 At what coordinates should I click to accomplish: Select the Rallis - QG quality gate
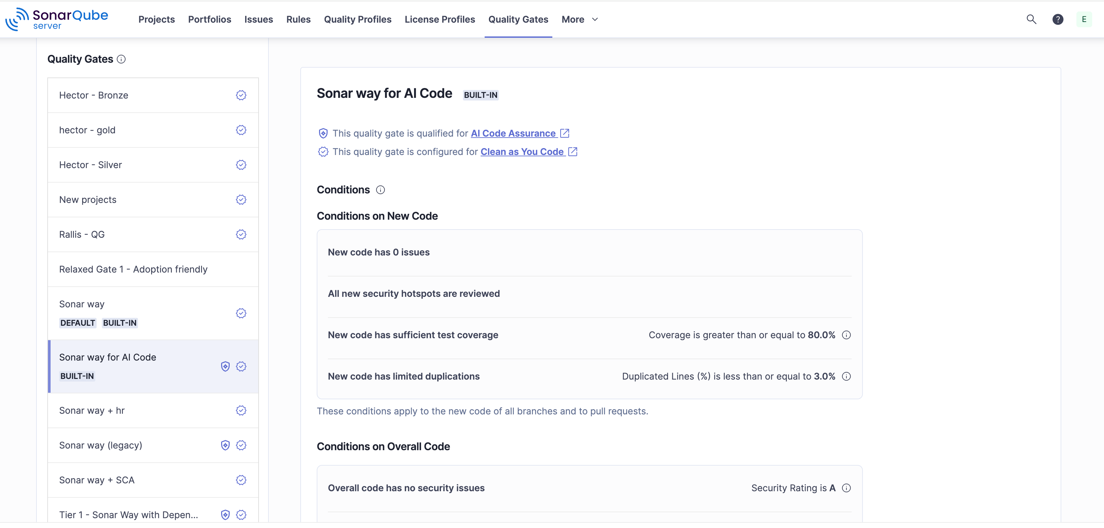click(82, 234)
